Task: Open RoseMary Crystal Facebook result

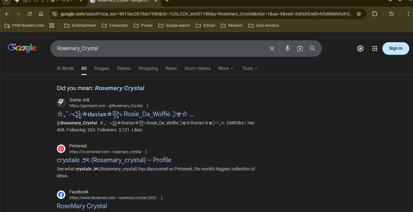Action: [x=82, y=206]
